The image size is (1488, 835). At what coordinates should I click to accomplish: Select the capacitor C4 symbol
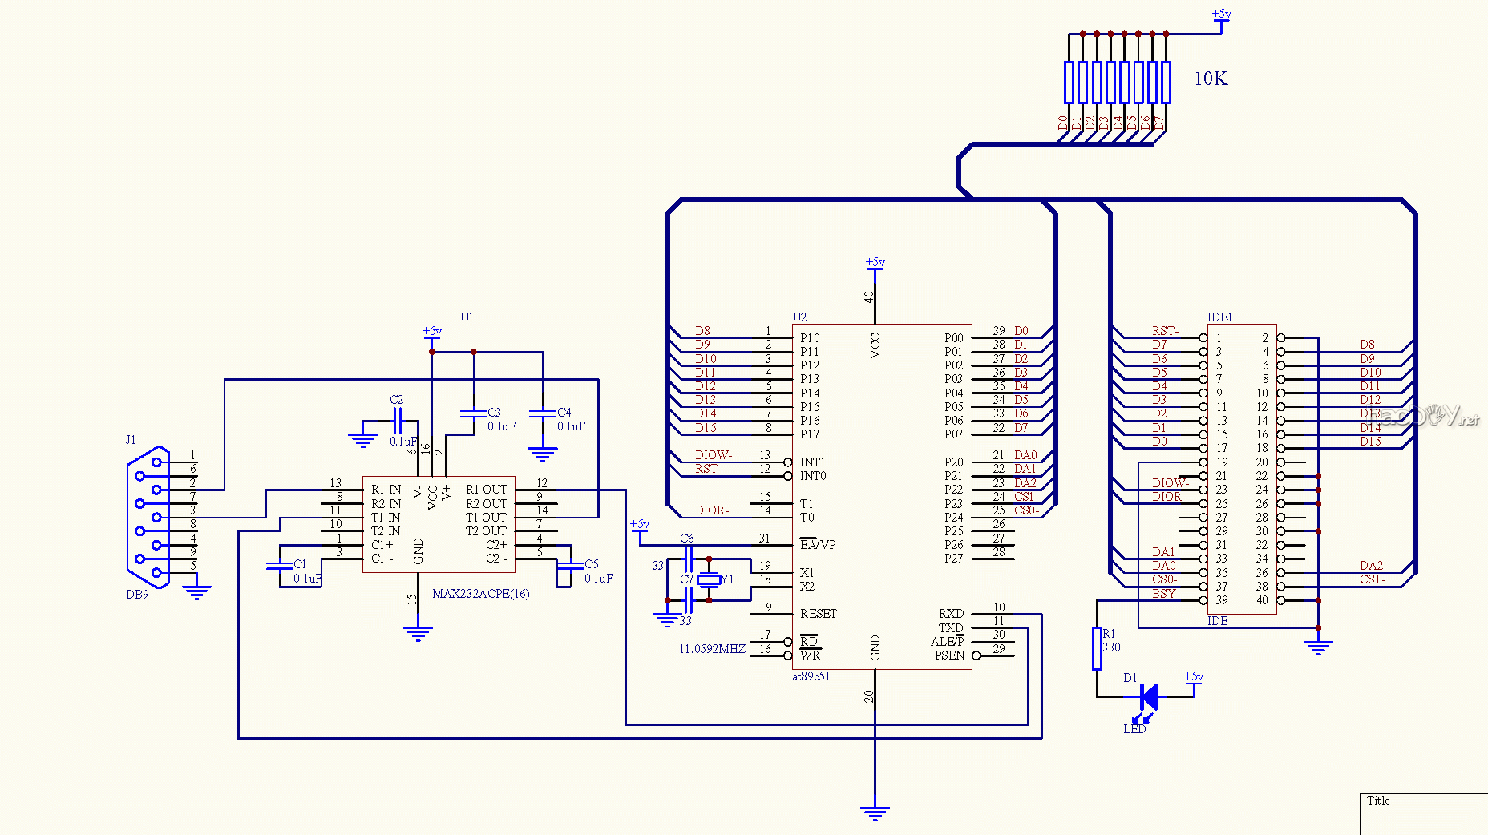click(x=543, y=413)
